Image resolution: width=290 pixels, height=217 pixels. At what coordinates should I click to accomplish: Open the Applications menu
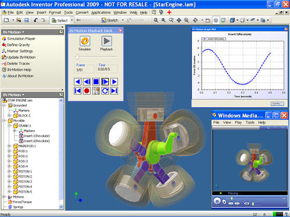point(101,13)
